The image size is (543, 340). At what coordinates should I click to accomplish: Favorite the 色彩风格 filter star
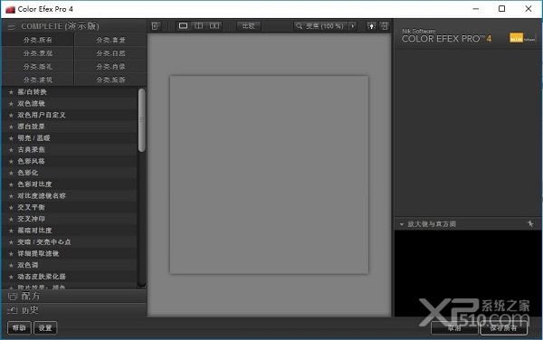[x=11, y=161]
